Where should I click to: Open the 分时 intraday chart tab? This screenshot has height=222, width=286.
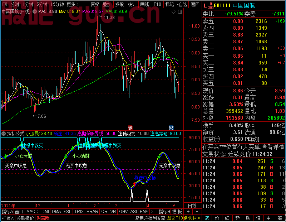(x=15, y=4)
